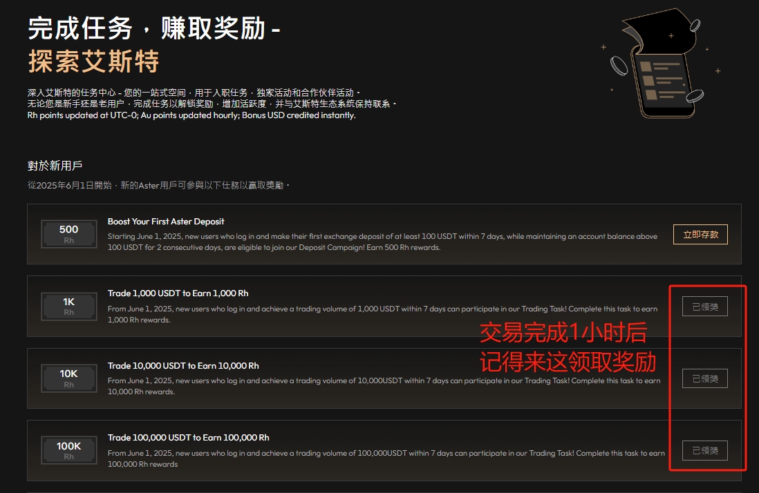Open 'Trade 1,000 USDT to Earn 1,000 Rh' title
This screenshot has height=493, width=759.
178,293
